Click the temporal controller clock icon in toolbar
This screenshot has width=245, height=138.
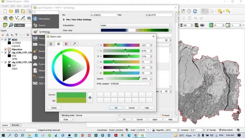189,11
